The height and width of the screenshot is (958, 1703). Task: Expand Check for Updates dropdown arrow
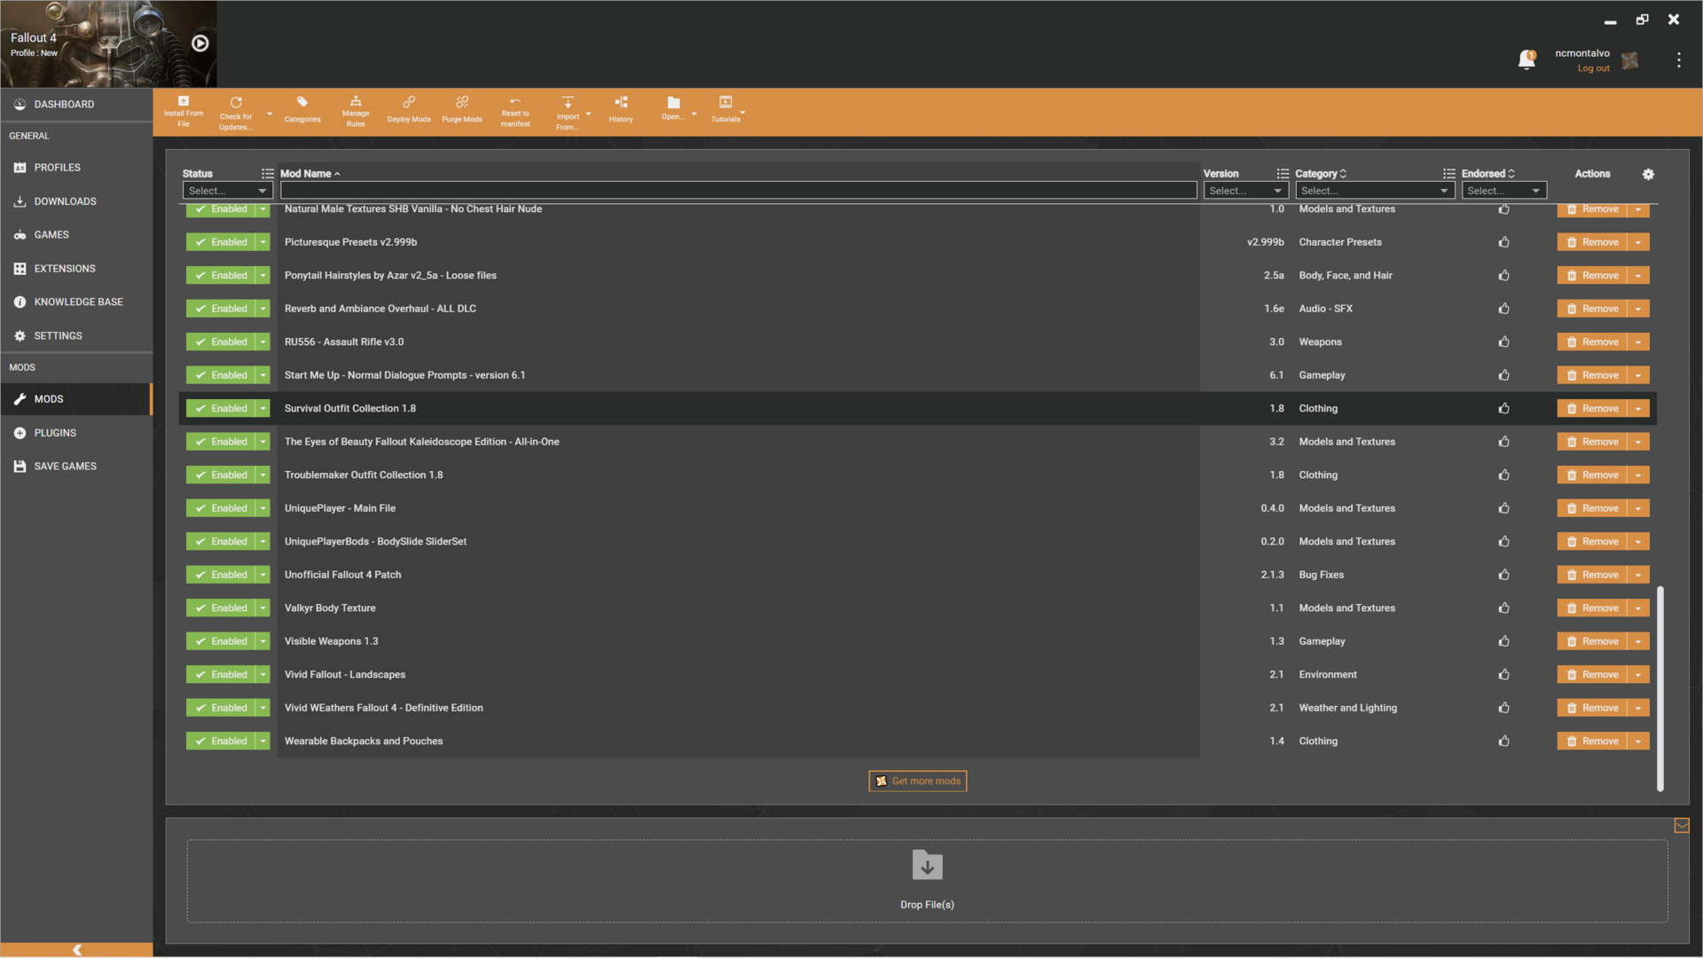(270, 114)
